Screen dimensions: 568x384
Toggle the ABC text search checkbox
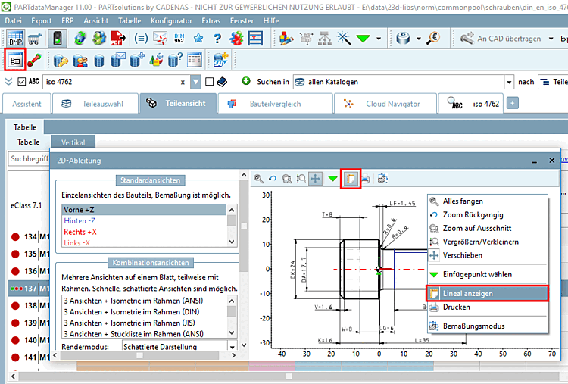(22, 82)
